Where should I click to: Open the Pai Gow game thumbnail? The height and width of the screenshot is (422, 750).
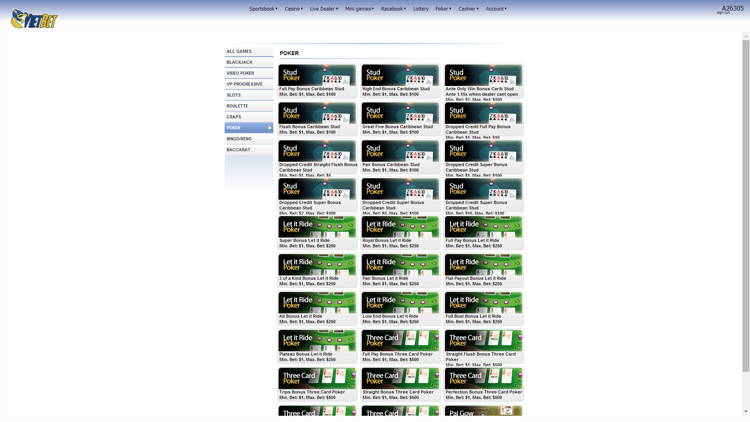coord(483,411)
